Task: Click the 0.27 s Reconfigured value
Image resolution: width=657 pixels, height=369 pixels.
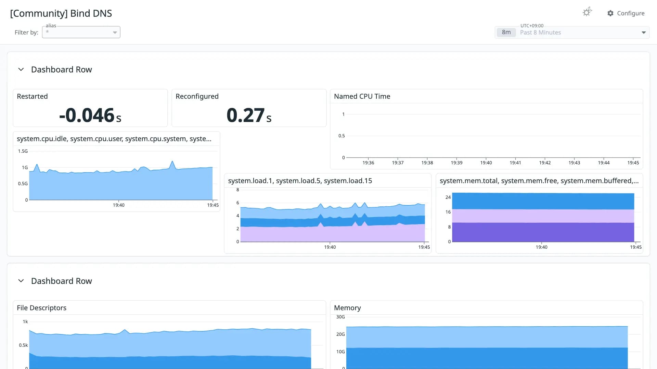Action: [249, 115]
